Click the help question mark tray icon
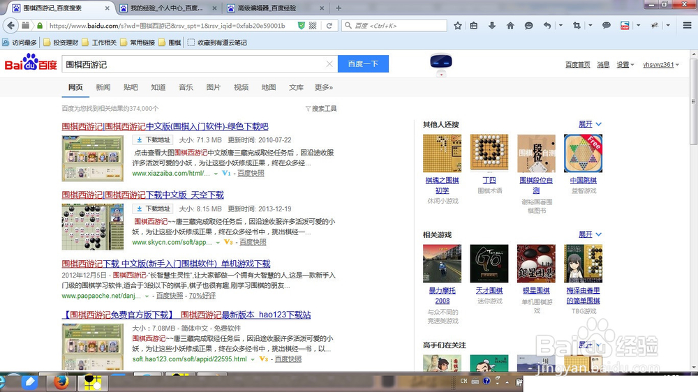 click(x=487, y=382)
